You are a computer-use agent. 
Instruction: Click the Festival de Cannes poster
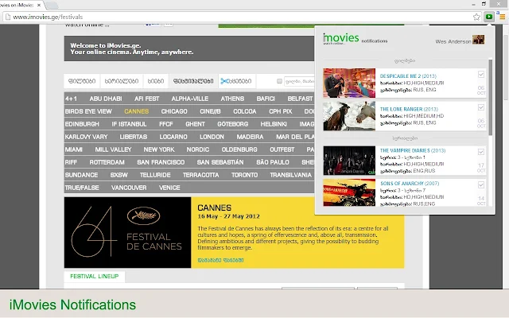tap(127, 233)
